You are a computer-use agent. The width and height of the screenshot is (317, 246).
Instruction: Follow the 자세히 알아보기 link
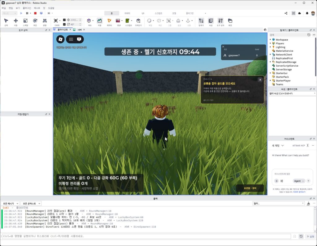click(x=299, y=192)
